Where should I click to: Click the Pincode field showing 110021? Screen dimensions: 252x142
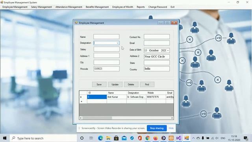click(x=107, y=69)
